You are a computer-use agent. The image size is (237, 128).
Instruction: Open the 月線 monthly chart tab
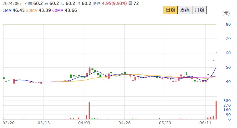point(199,10)
